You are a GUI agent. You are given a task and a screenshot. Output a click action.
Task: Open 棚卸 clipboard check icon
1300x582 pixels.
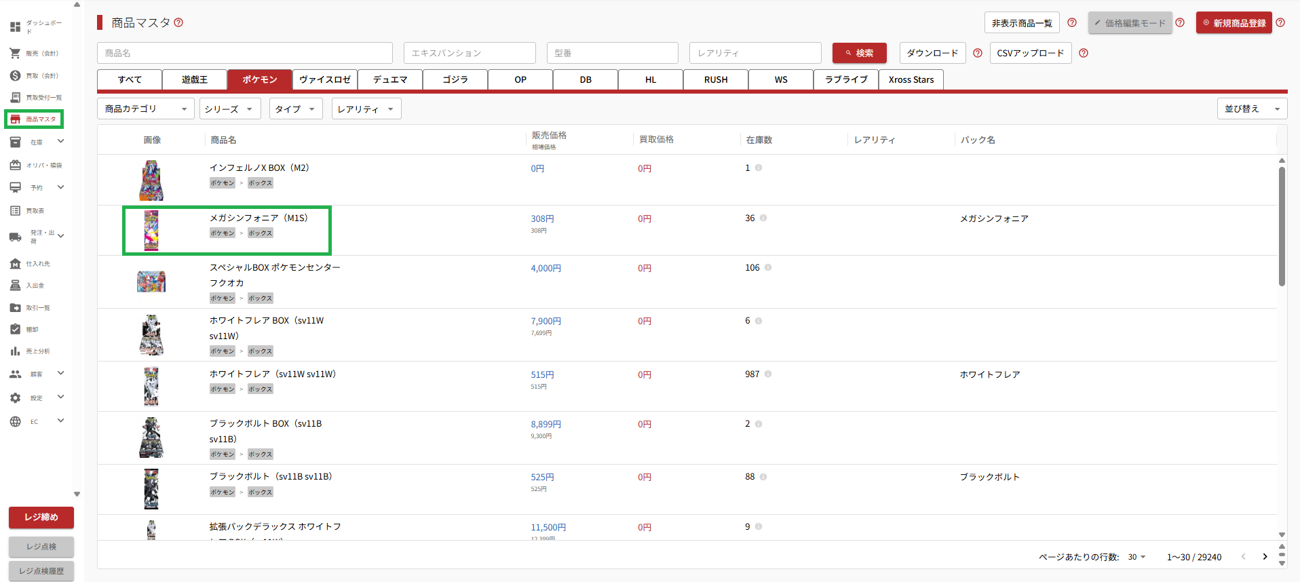click(15, 329)
